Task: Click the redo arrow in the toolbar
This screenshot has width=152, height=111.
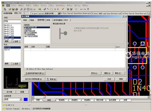Action: click(x=84, y=9)
